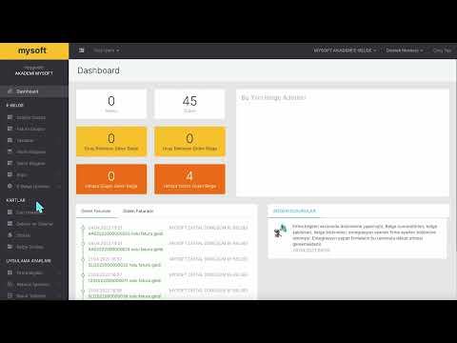Click icon of third entry under KARTLAR
Screen dimensions: 457x343
click(x=10, y=235)
